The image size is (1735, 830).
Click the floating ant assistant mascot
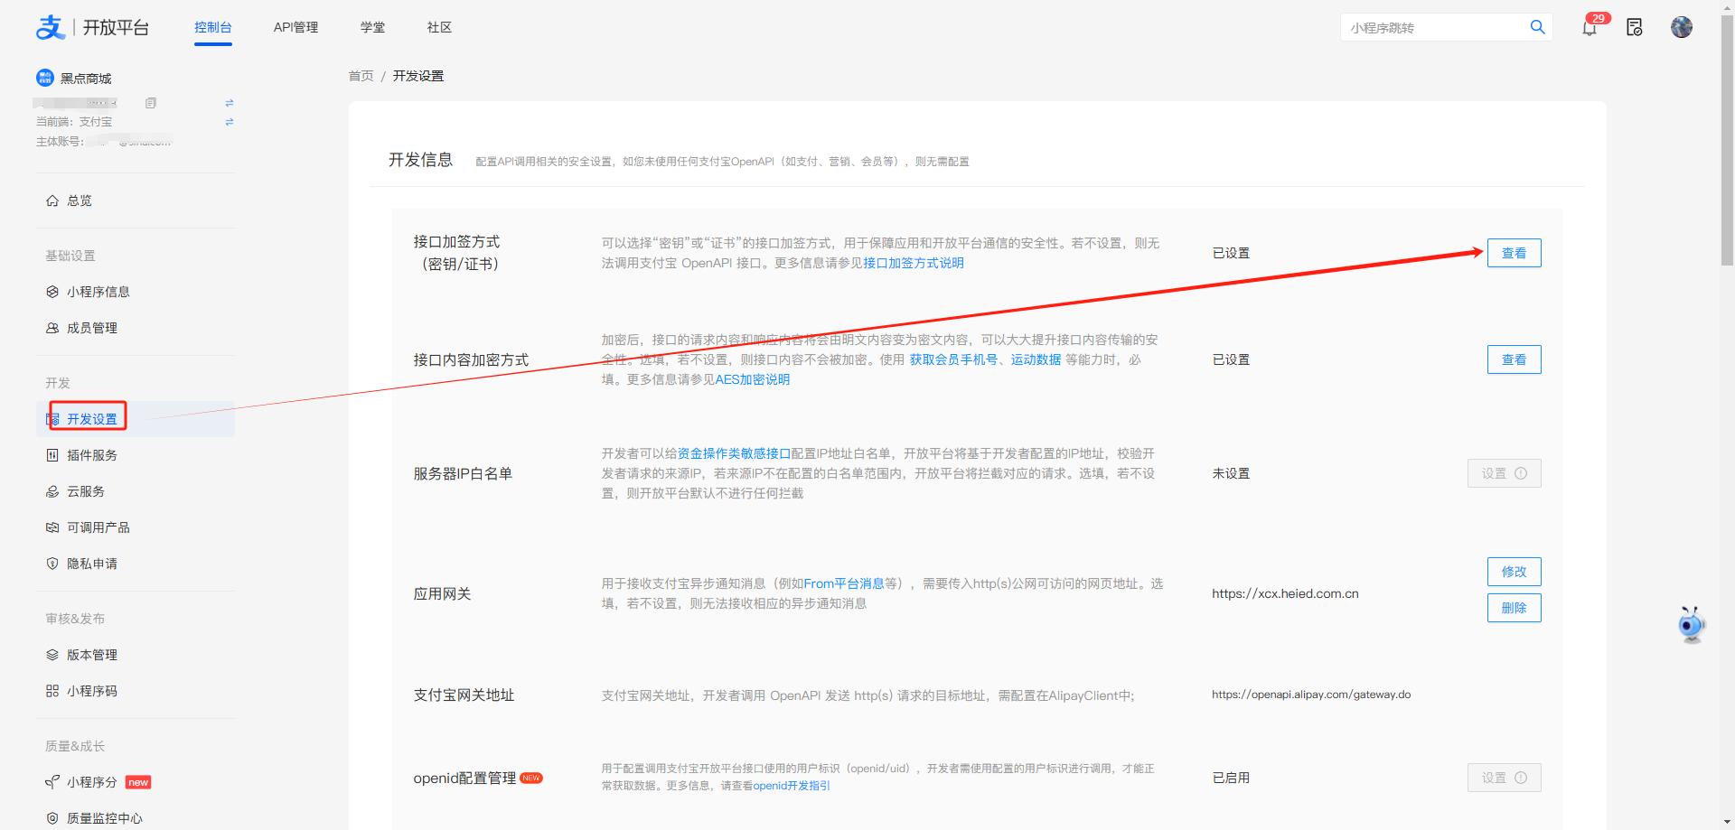click(1691, 624)
